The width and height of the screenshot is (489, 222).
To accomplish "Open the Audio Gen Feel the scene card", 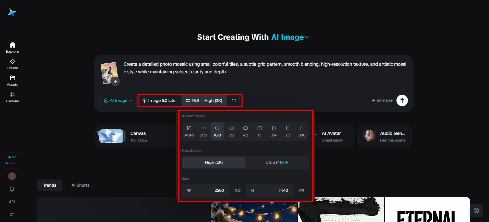I will (x=385, y=136).
